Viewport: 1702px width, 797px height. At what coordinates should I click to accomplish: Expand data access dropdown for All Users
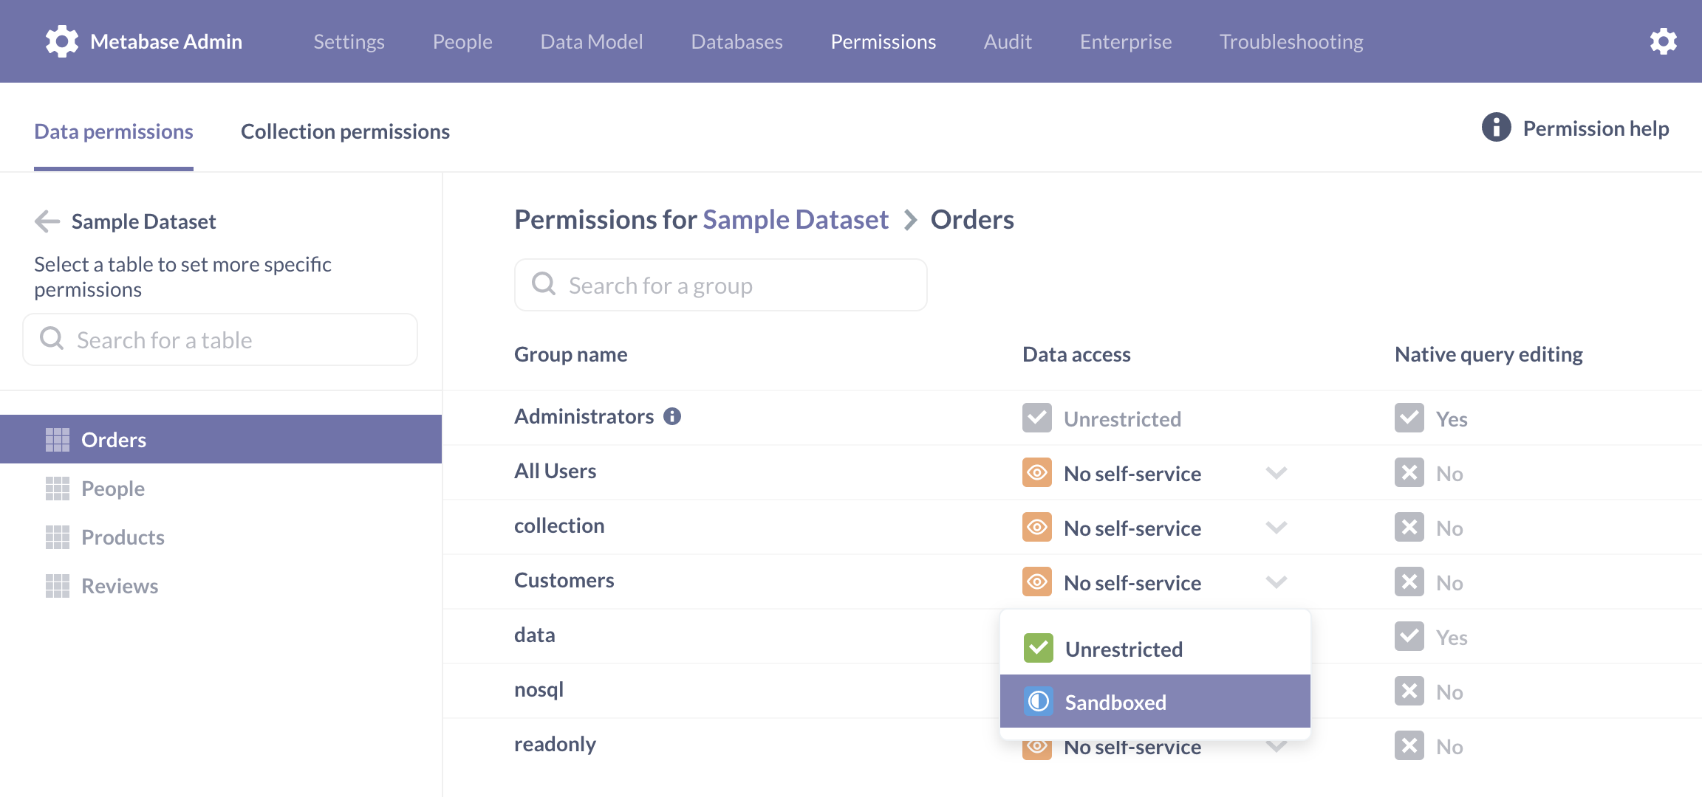(1276, 472)
